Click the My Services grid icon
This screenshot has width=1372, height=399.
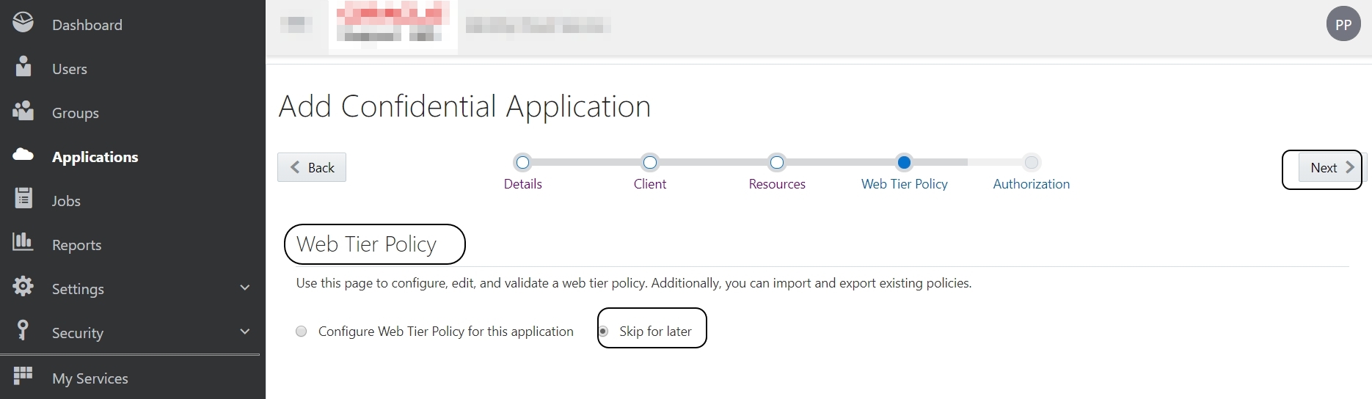coord(23,376)
